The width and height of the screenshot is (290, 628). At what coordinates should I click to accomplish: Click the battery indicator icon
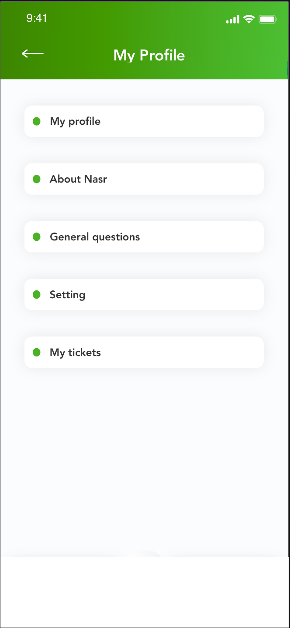coord(267,19)
